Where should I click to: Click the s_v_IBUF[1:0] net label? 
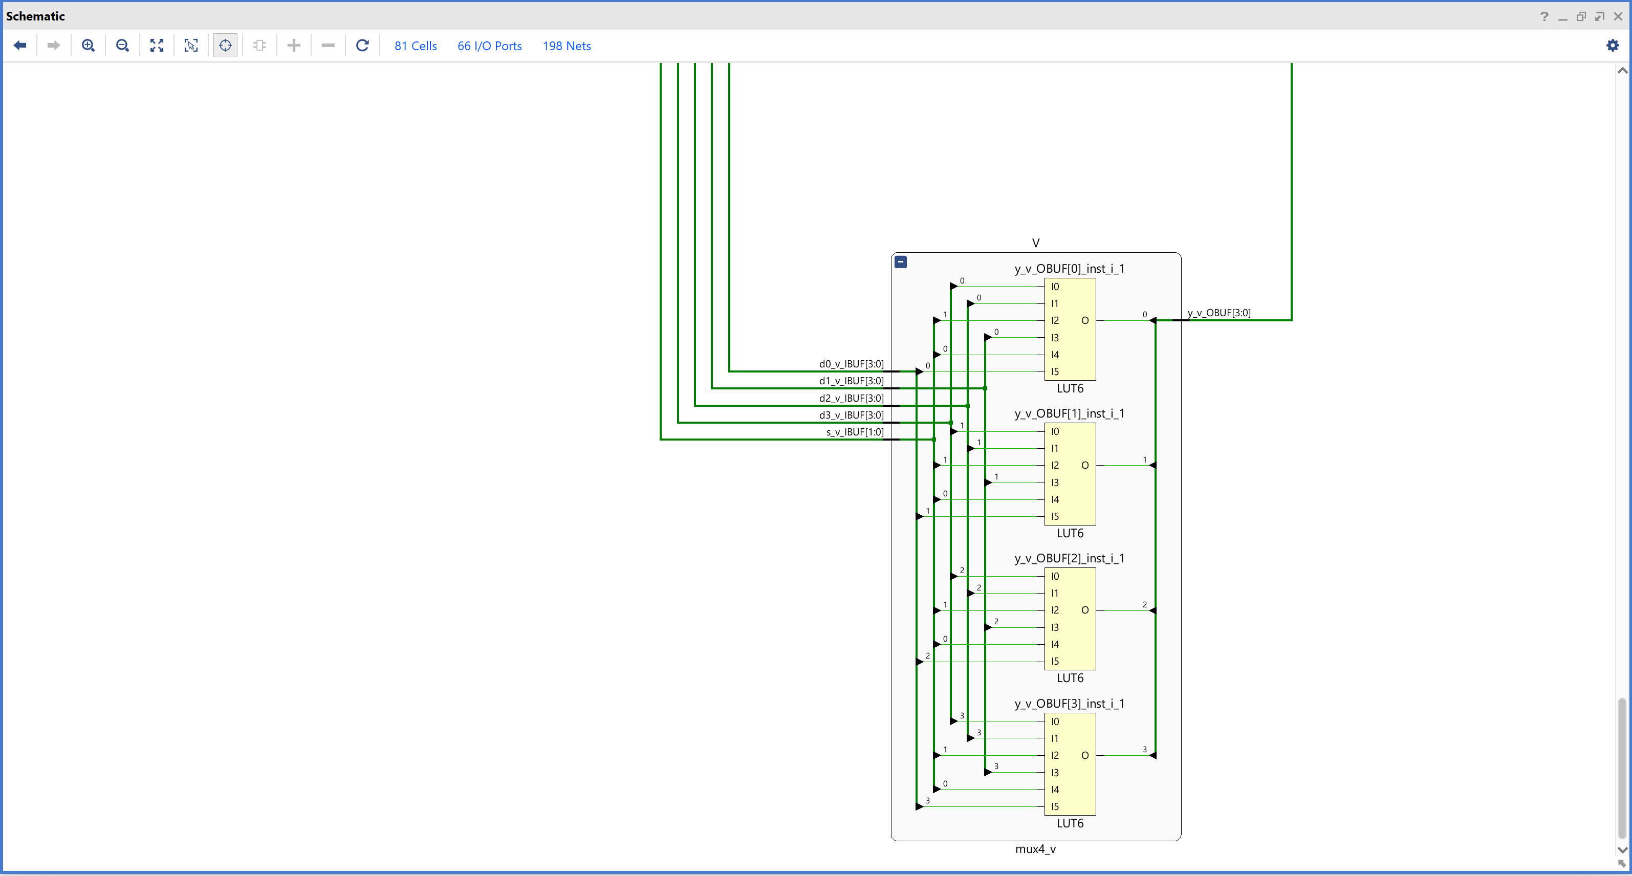point(854,432)
